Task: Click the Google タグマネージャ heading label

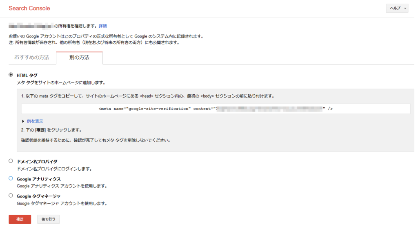Action: (x=38, y=196)
